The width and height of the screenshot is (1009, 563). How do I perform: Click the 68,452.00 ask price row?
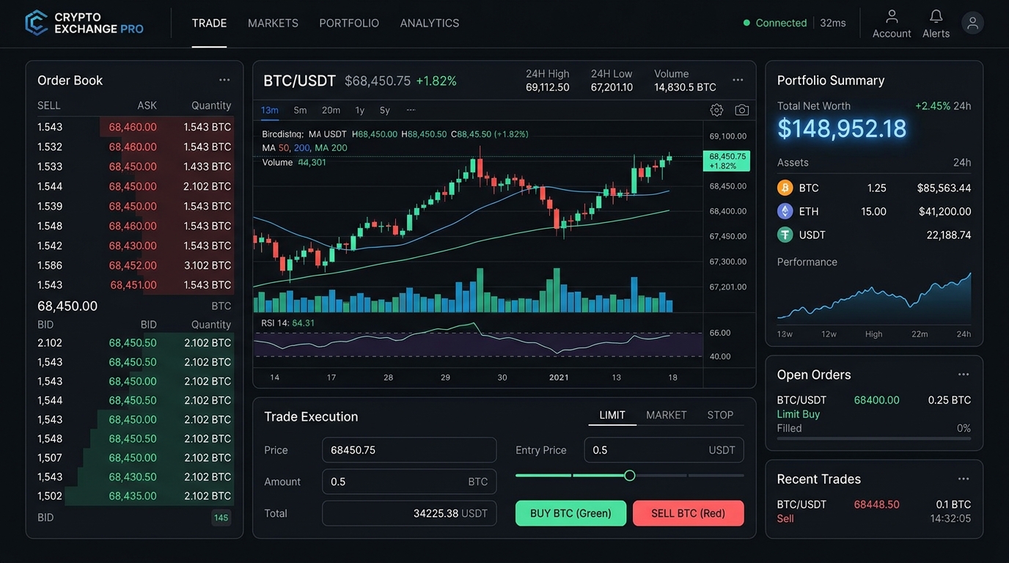[x=134, y=265]
